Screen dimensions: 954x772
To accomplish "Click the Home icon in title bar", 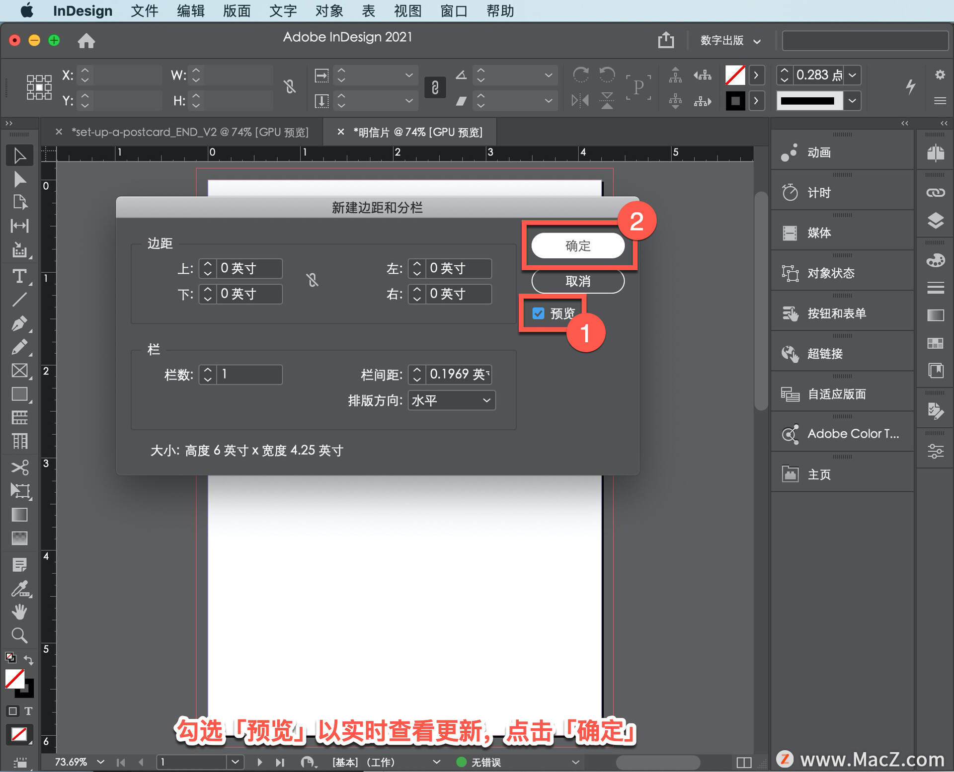I will [x=86, y=40].
